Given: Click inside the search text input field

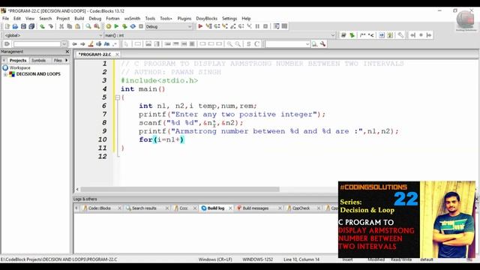Looking at the screenshot, I should click(37, 44).
